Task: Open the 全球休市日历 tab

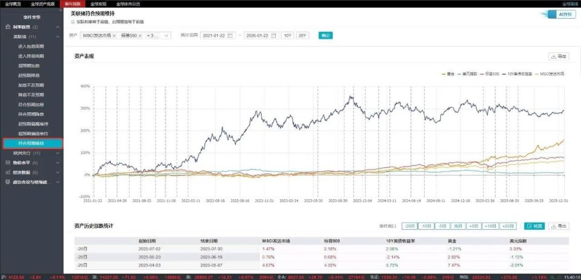Action: [128, 4]
